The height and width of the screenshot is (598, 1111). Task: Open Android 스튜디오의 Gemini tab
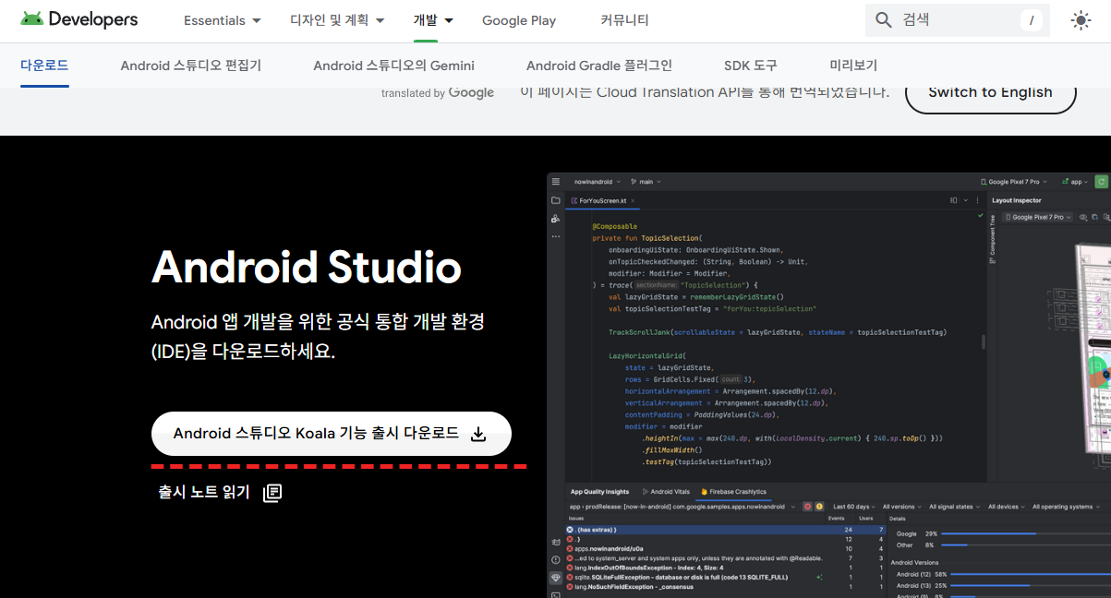pyautogui.click(x=394, y=66)
